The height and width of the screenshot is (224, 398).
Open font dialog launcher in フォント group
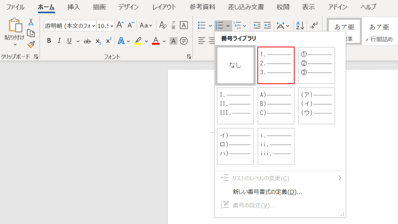[x=189, y=57]
